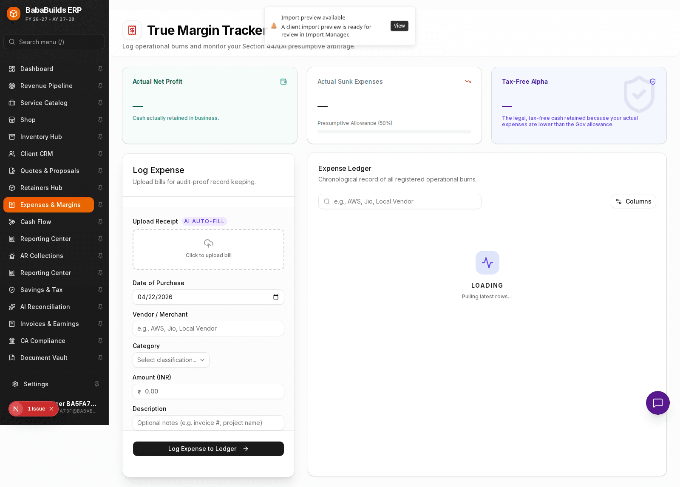Open Inventory Hub
The image size is (680, 487).
48,137
